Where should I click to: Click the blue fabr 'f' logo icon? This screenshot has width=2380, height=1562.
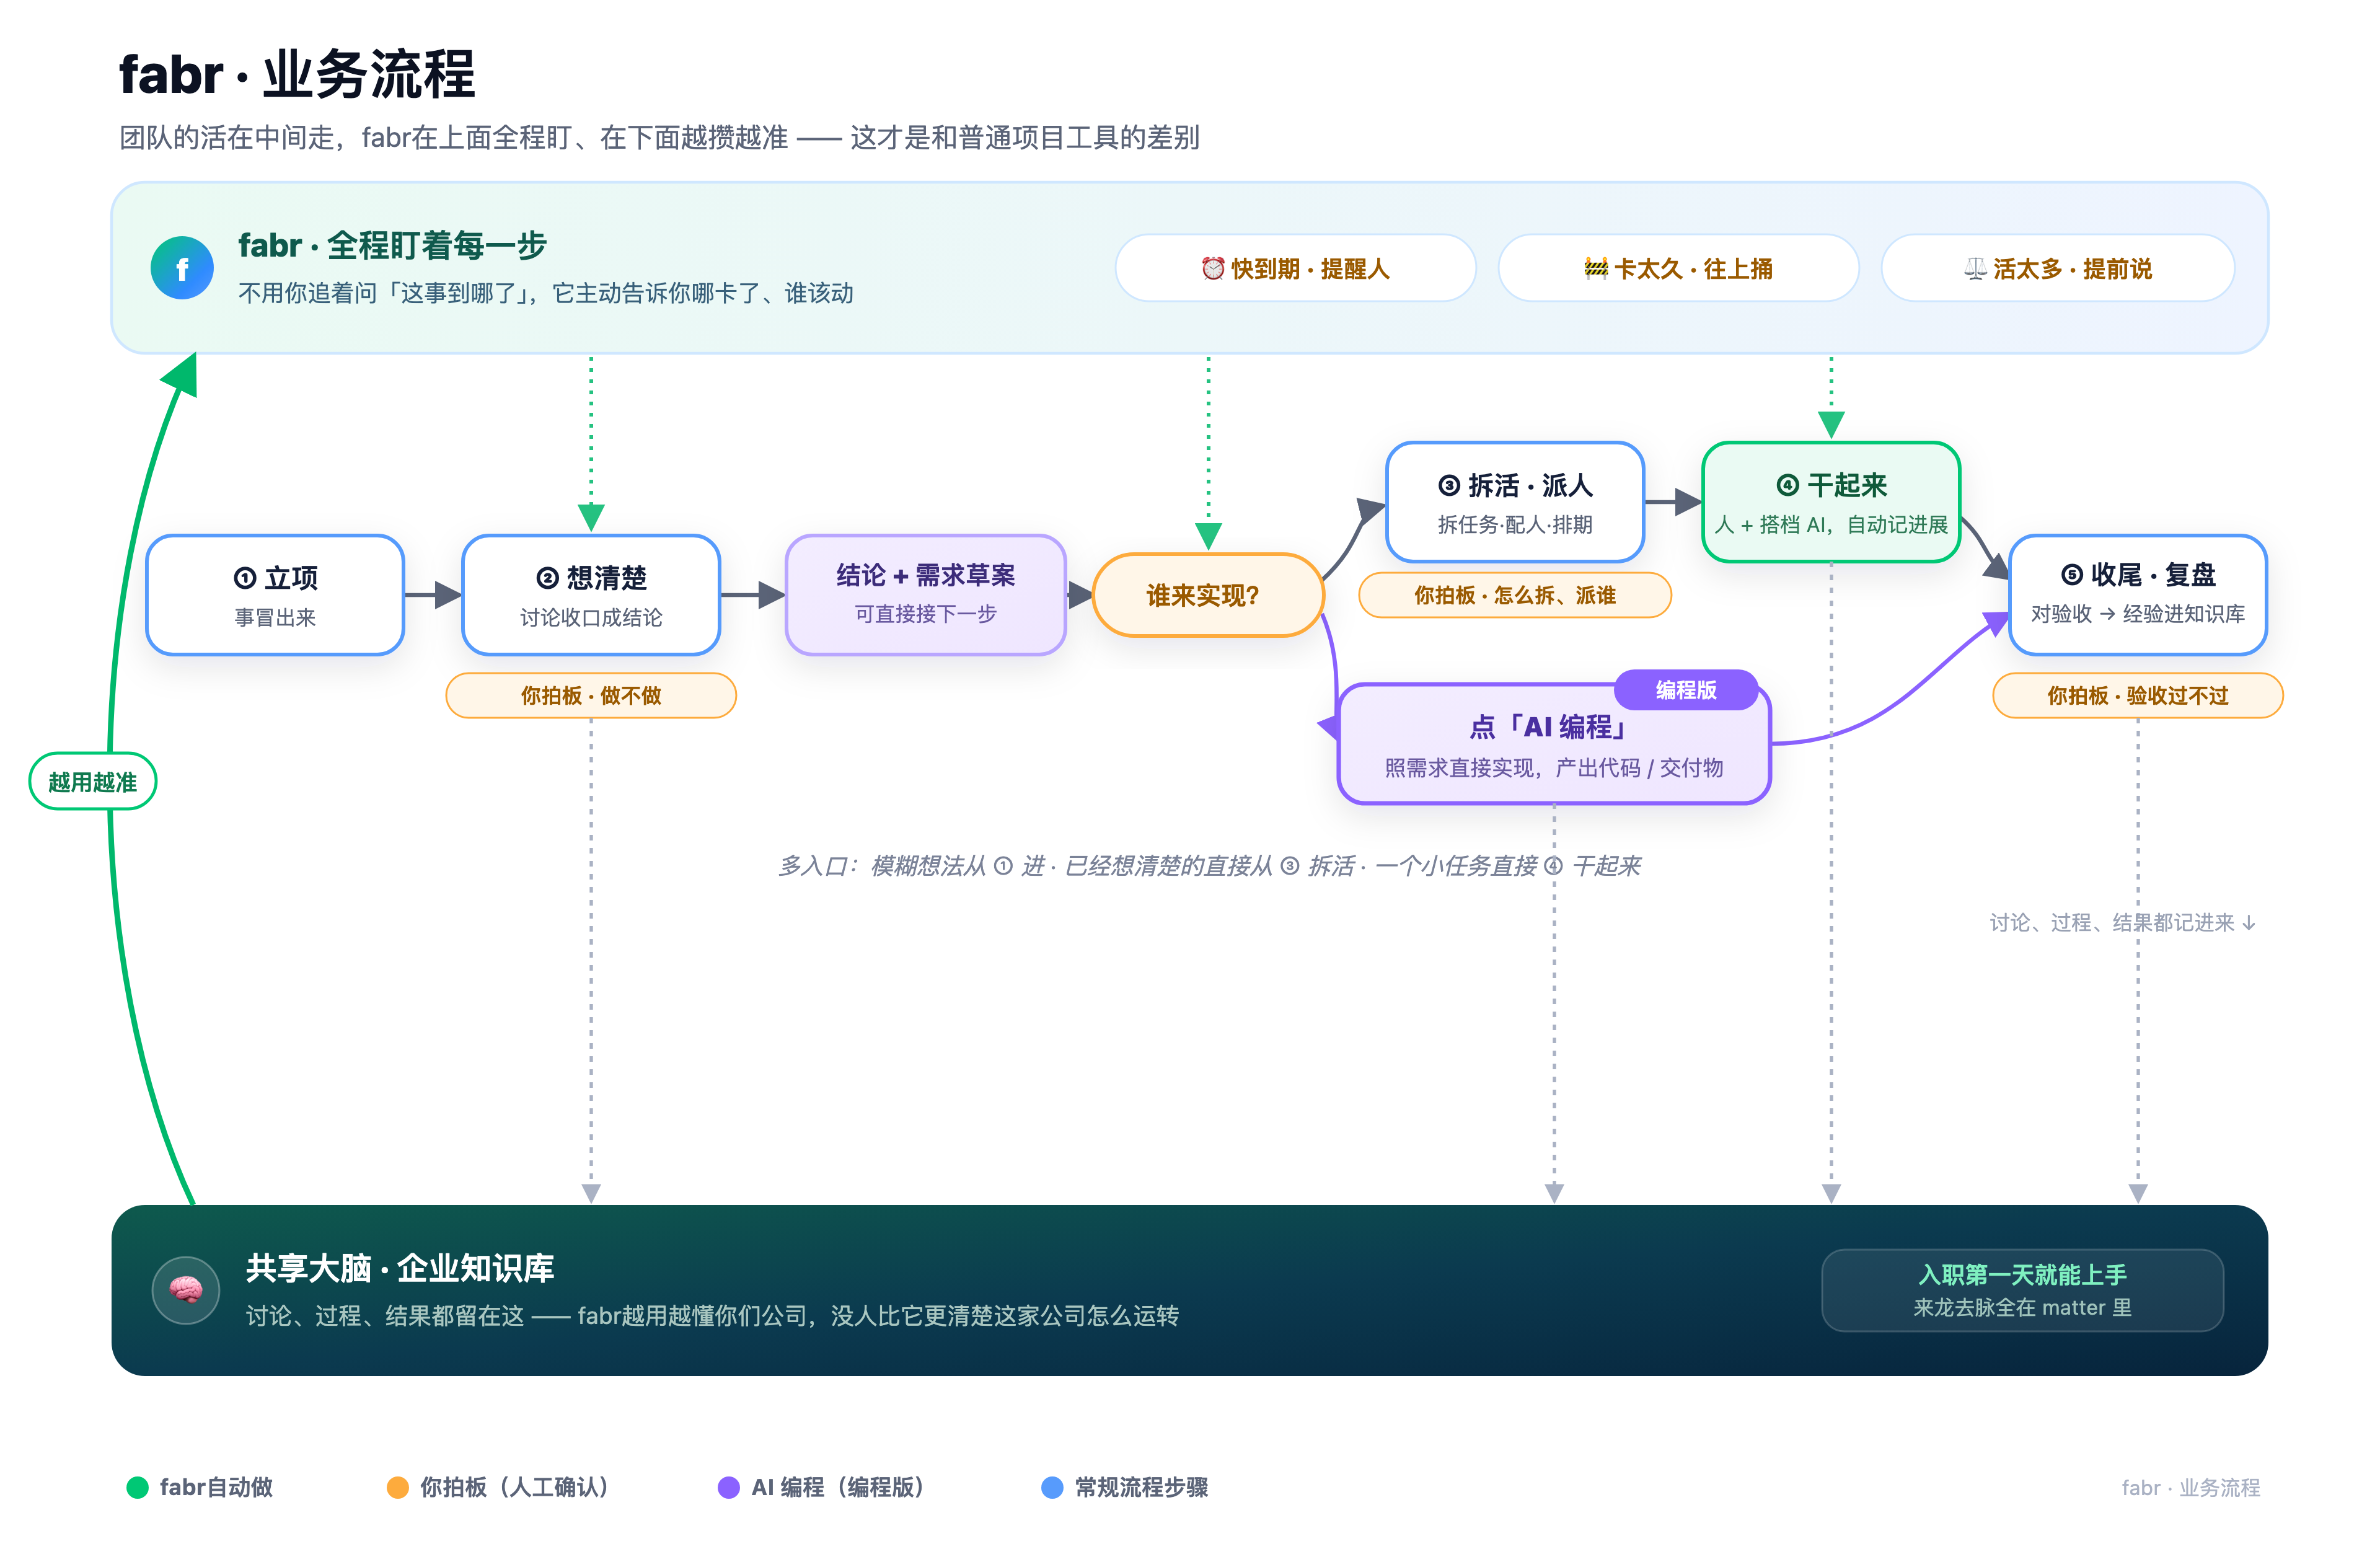coord(182,268)
